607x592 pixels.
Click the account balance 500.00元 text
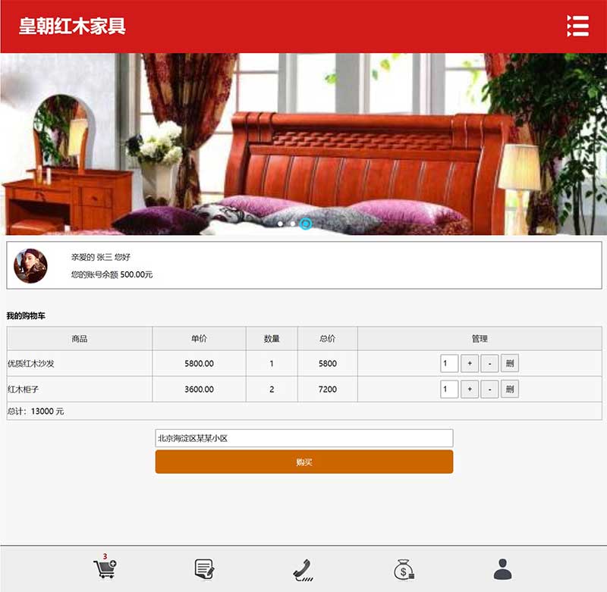[x=112, y=274]
